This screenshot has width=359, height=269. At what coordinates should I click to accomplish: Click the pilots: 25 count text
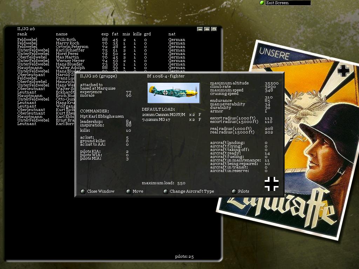[x=184, y=257]
